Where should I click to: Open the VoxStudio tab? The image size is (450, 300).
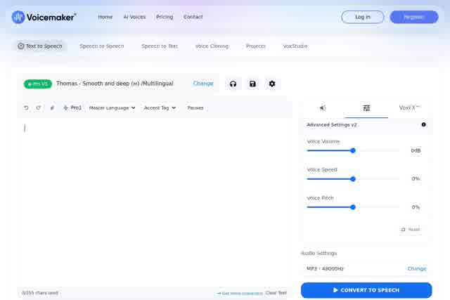coord(295,46)
